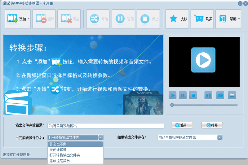Select the 关闭计算机 option
This screenshot has height=165, width=248.
point(75,150)
